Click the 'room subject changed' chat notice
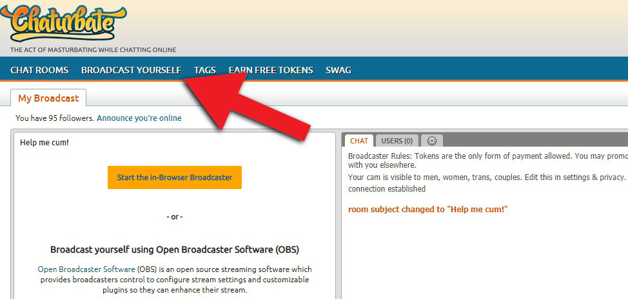This screenshot has width=628, height=299. (428, 209)
